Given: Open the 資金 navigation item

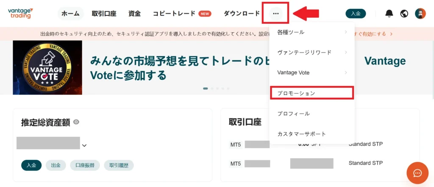Looking at the screenshot, I should coord(134,13).
